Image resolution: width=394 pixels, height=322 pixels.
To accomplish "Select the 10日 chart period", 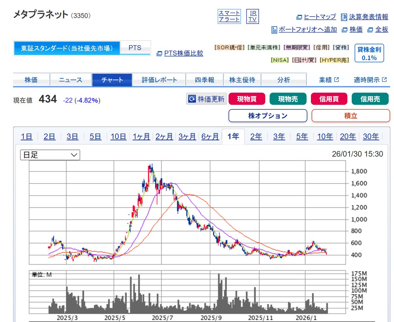I will pos(119,136).
